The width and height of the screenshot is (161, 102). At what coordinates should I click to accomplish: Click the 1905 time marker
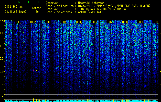pos(79,22)
